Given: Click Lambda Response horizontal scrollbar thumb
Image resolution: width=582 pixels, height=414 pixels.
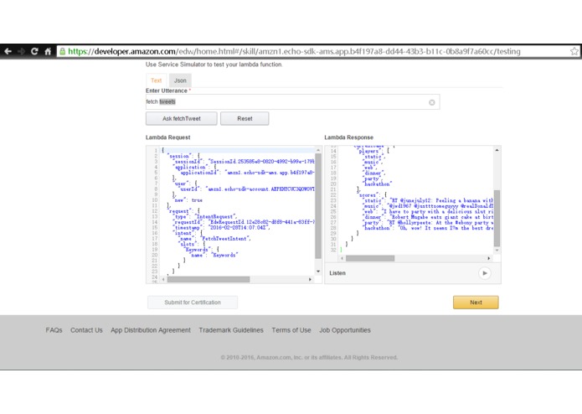Looking at the screenshot, I should [x=370, y=258].
